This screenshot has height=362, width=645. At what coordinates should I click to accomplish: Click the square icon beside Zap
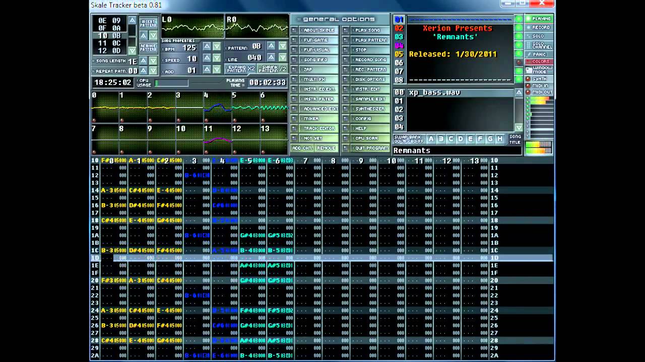tap(294, 69)
